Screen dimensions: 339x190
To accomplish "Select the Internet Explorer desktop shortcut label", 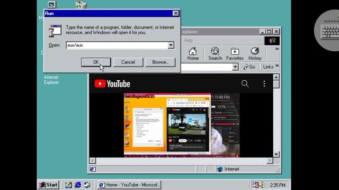I will point(51,80).
